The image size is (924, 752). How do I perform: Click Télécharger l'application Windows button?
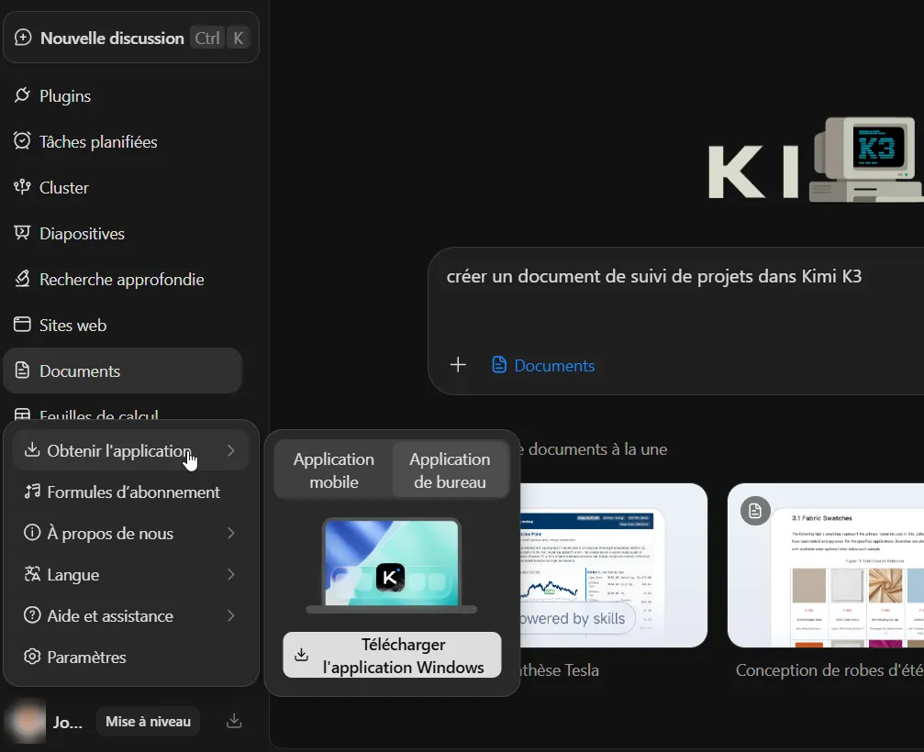tap(392, 655)
